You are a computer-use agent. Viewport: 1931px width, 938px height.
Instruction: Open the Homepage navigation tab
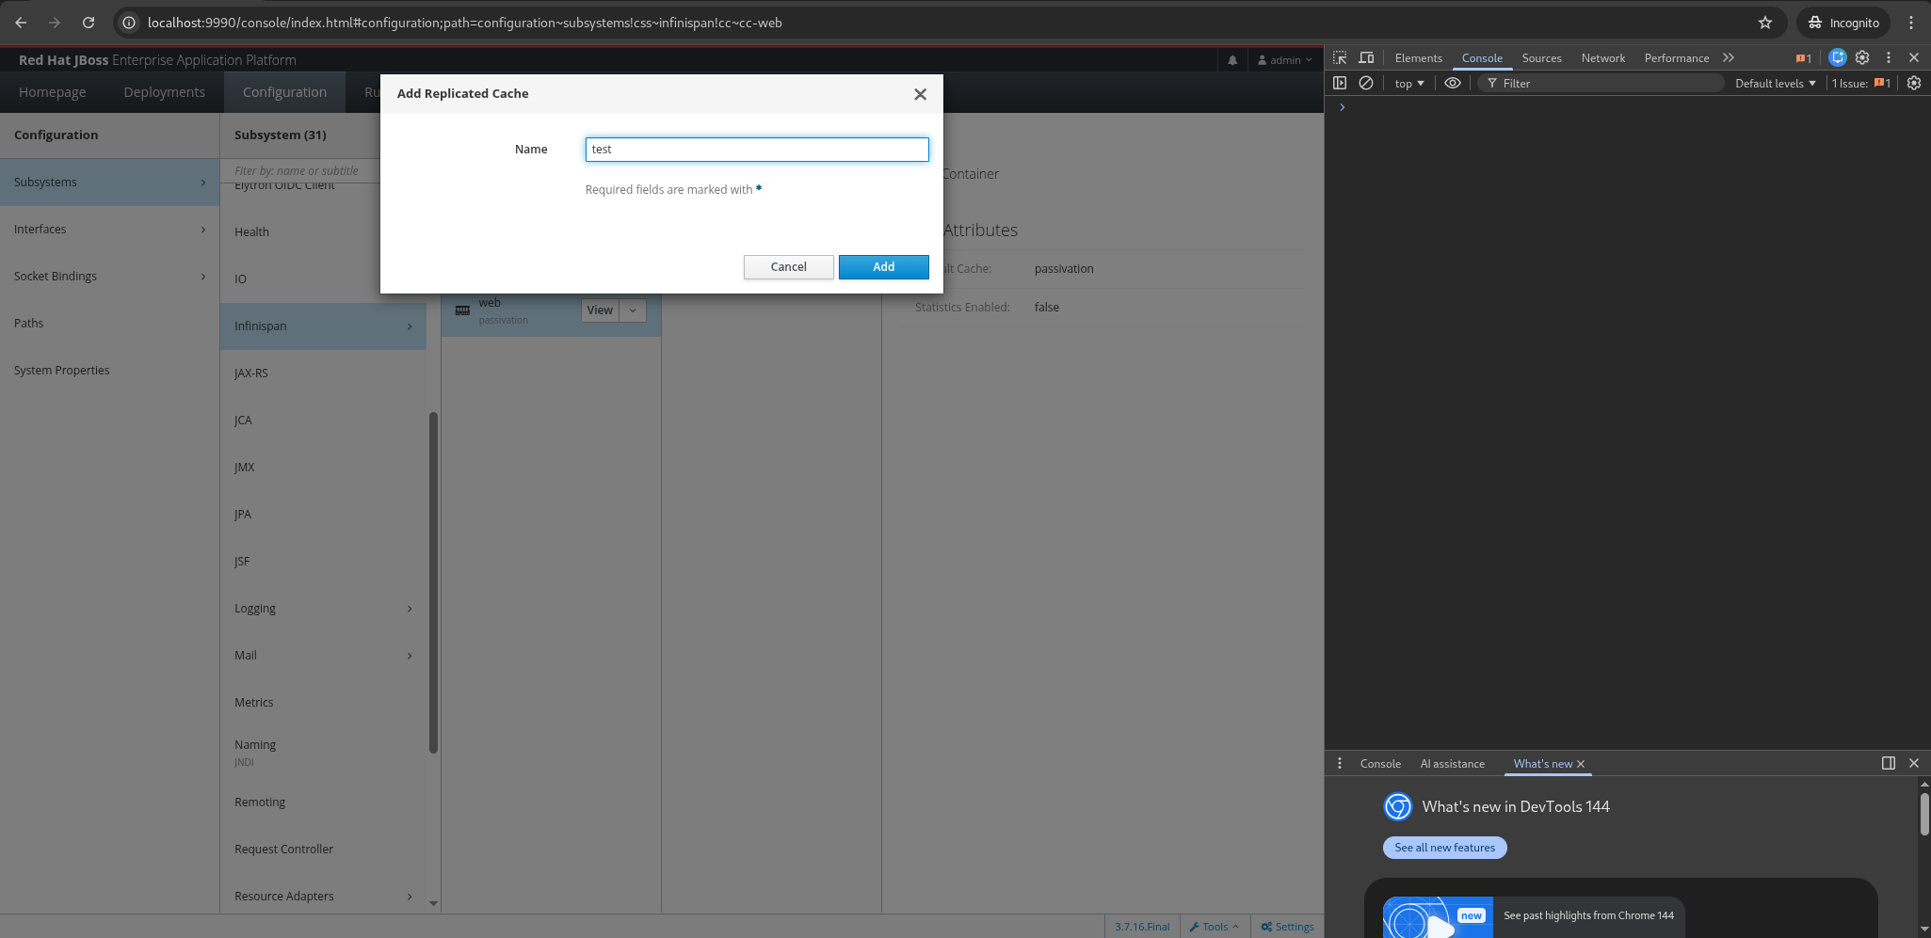(53, 92)
